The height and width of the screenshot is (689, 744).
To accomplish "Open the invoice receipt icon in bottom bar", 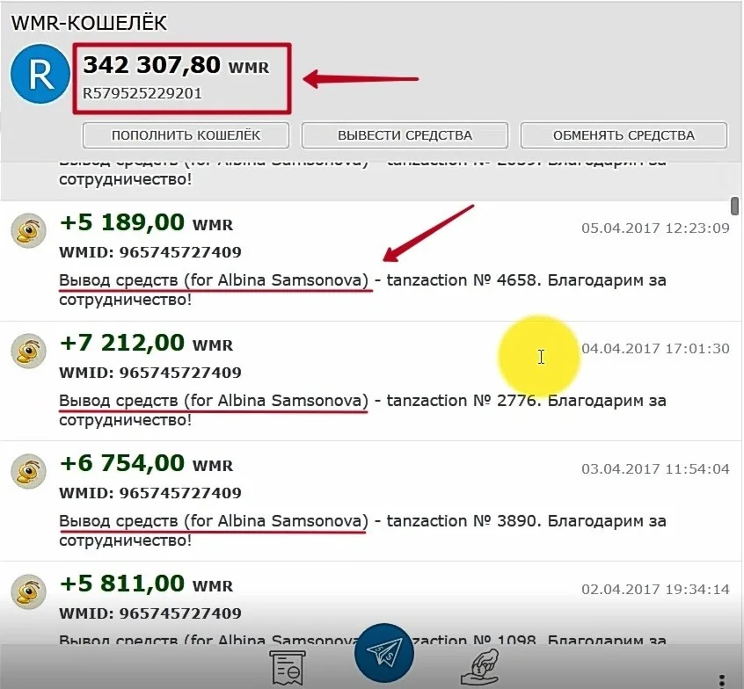I will click(x=288, y=668).
